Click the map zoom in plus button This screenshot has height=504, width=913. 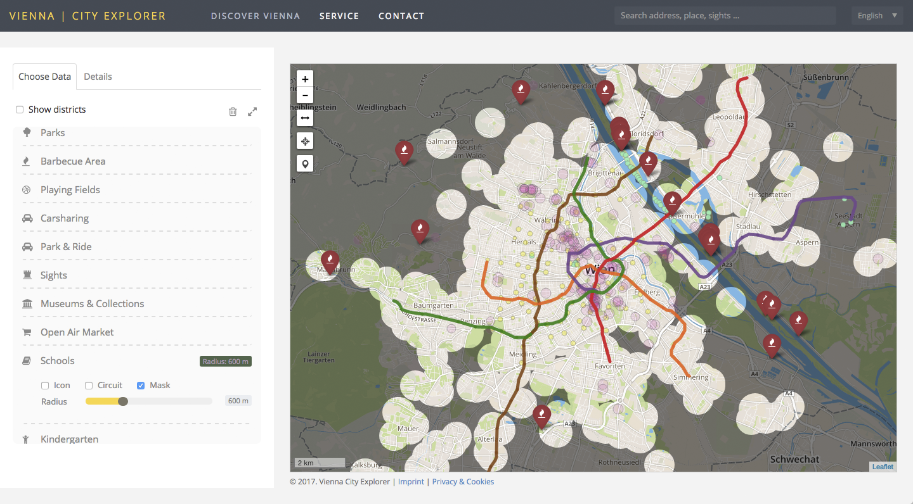tap(305, 79)
